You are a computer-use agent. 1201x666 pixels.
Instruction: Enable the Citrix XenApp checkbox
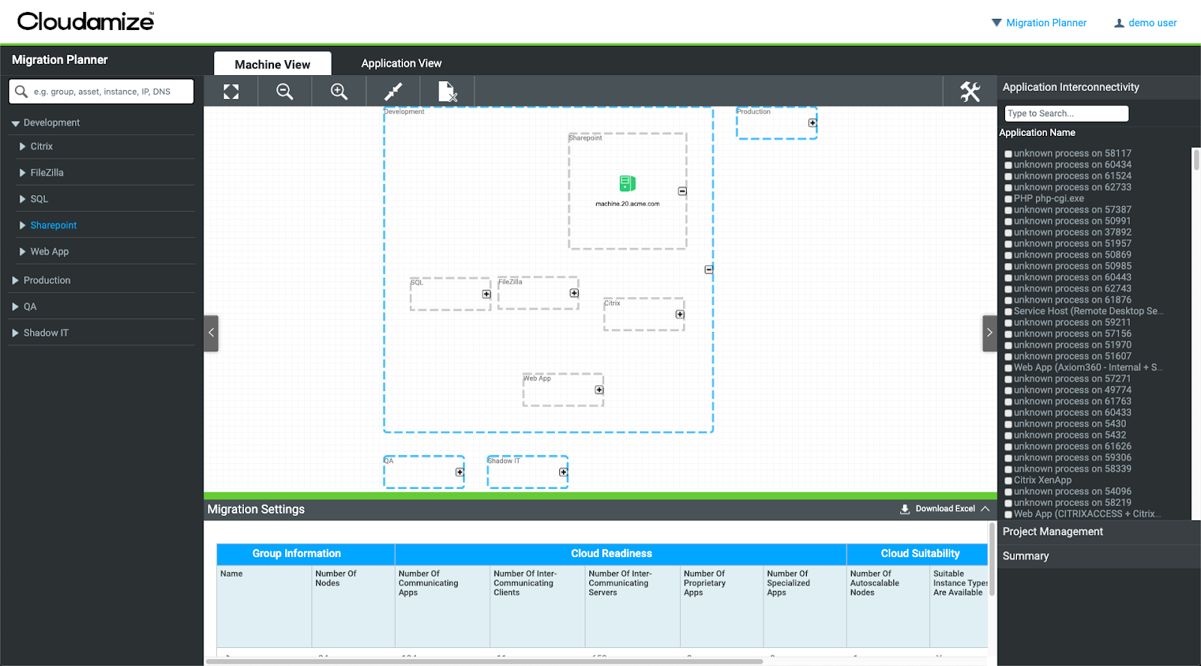point(1008,481)
